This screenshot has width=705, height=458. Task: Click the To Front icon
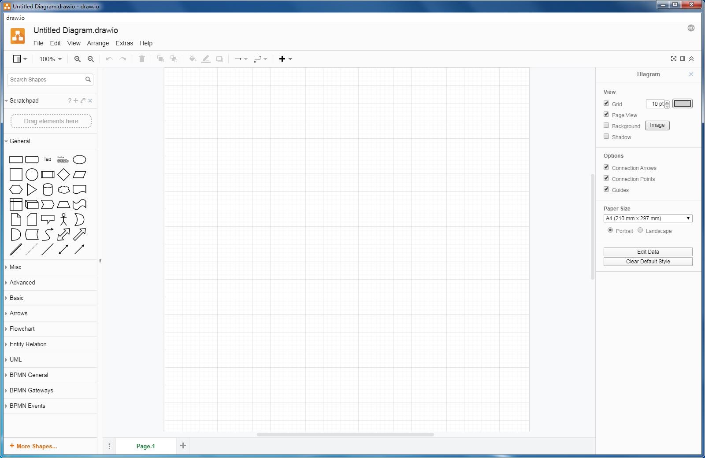coord(160,59)
